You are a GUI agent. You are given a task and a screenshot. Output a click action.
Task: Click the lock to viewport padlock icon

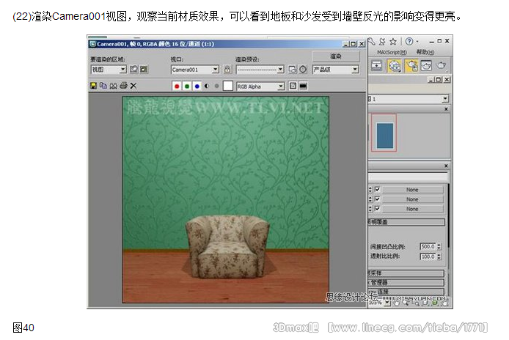coord(227,70)
